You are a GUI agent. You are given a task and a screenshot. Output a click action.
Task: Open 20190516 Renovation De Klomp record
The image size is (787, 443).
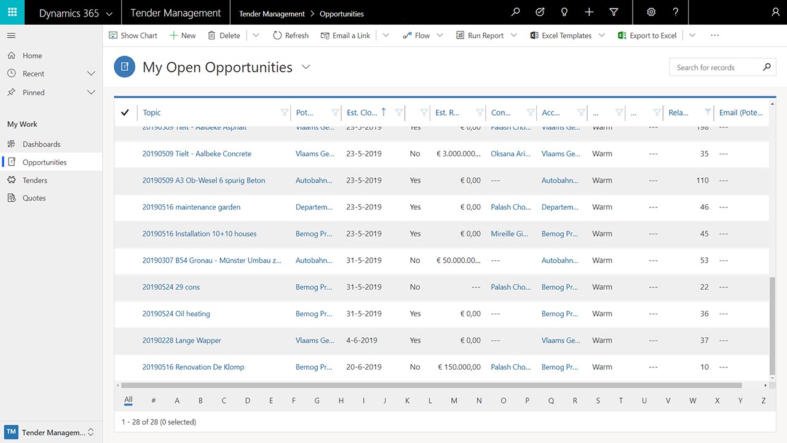coord(193,367)
